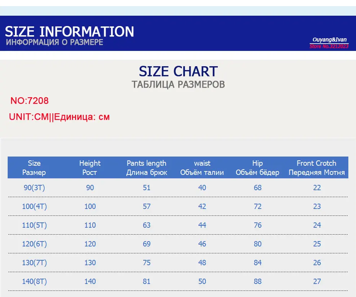
Task: Click pants length 63 cell
Action: [147, 225]
